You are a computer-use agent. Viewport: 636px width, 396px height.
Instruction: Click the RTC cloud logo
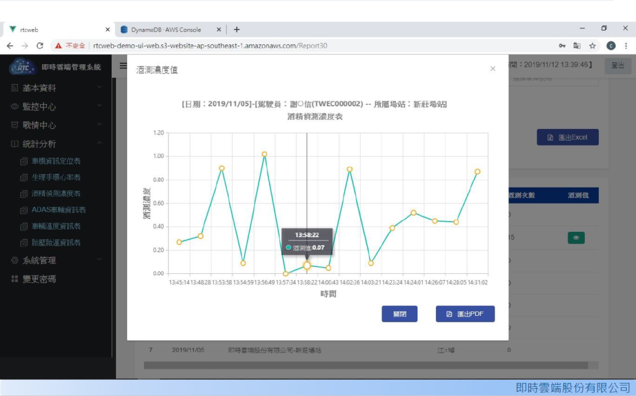pos(22,67)
